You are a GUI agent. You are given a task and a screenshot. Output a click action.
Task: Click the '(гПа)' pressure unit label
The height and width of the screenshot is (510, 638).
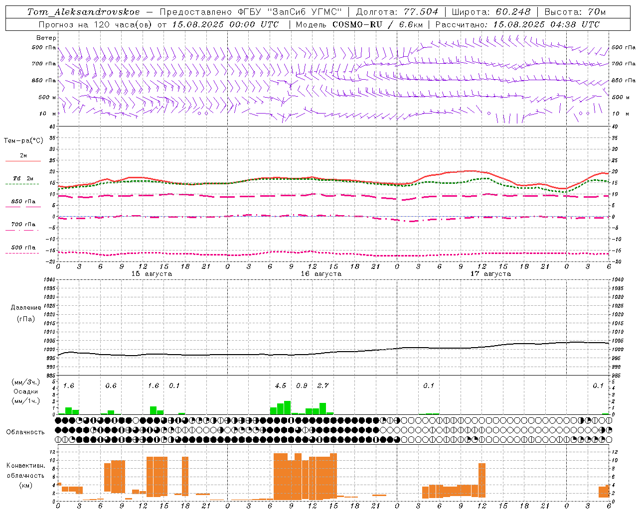[x=26, y=319]
